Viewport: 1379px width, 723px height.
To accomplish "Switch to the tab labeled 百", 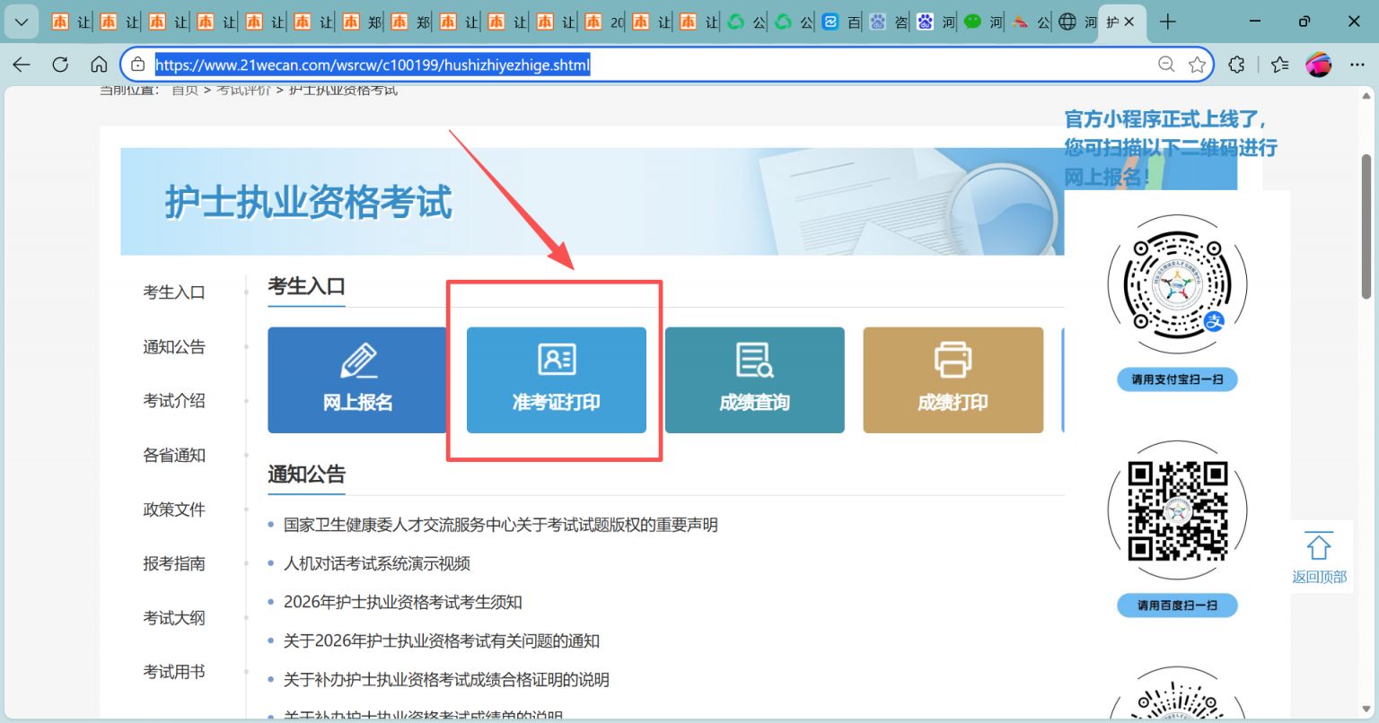I will 842,22.
